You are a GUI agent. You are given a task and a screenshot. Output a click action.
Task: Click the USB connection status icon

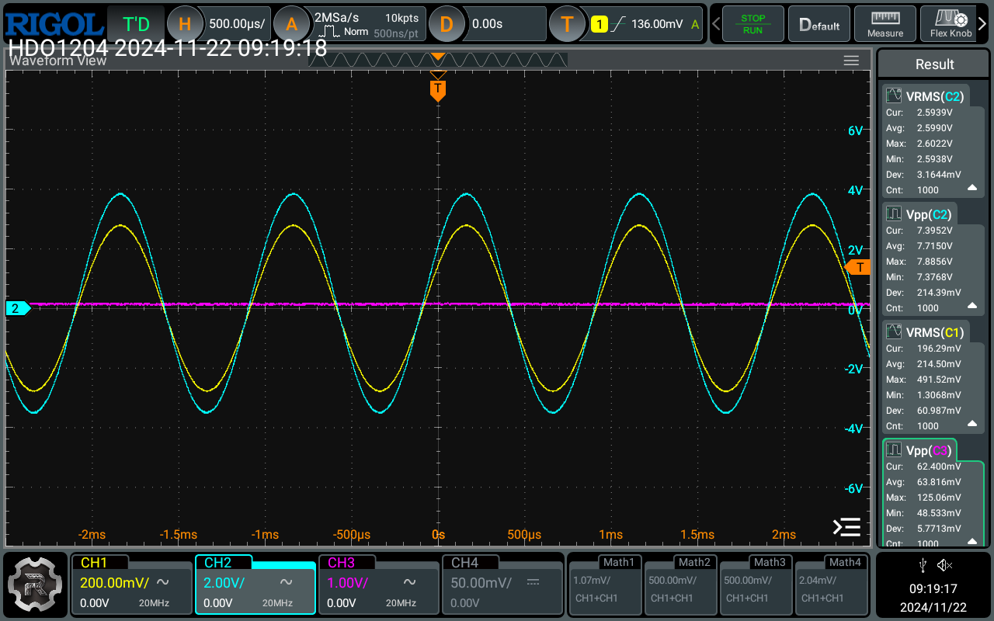922,564
